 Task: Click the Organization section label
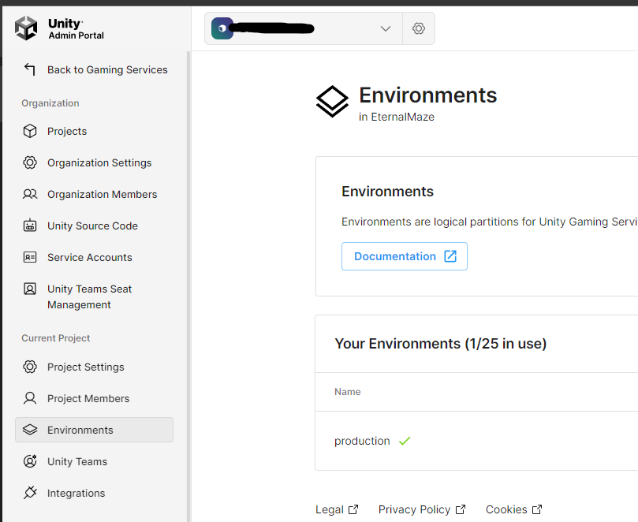pos(50,103)
